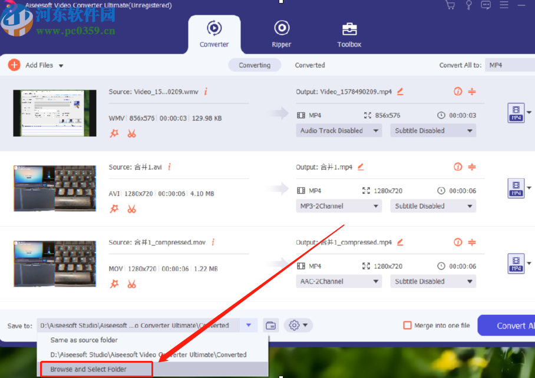Click the magic wand edit icon under 合并1.avi
This screenshot has height=378, width=535.
coord(114,209)
